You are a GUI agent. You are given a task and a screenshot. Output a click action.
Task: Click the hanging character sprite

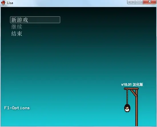(127, 108)
